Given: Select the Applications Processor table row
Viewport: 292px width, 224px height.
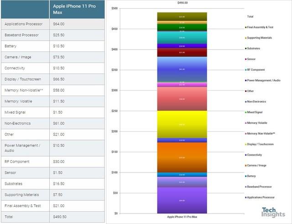Looking at the screenshot, I should pos(53,24).
